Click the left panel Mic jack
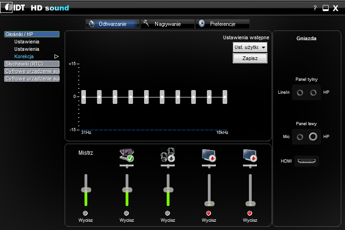 click(x=300, y=137)
